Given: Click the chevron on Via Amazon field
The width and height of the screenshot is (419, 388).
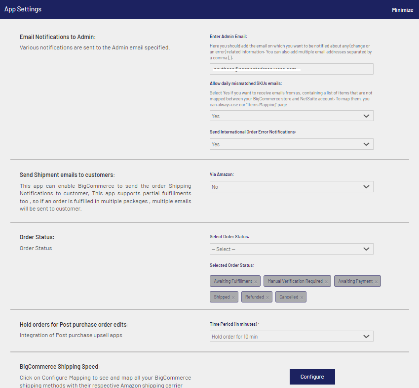Looking at the screenshot, I should coord(366,187).
